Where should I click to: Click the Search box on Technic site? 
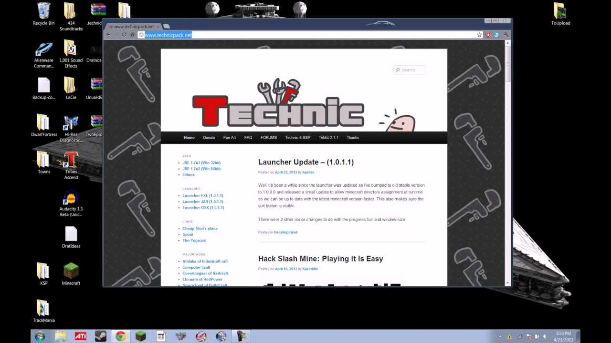(410, 70)
